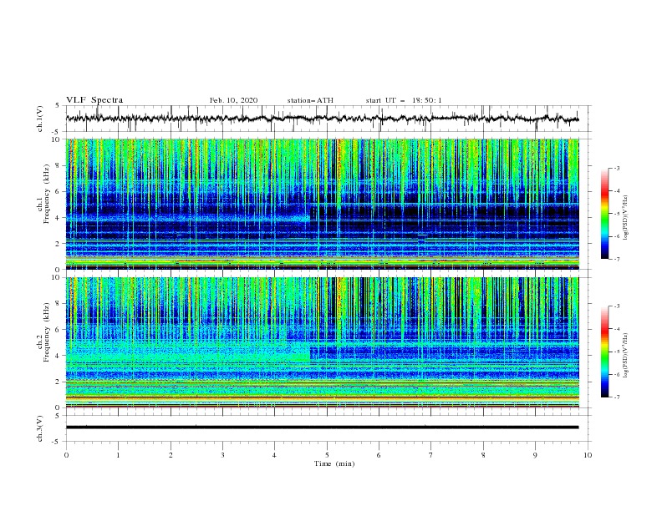Click time axis end tick label "10"
662x511 pixels.
tap(588, 455)
